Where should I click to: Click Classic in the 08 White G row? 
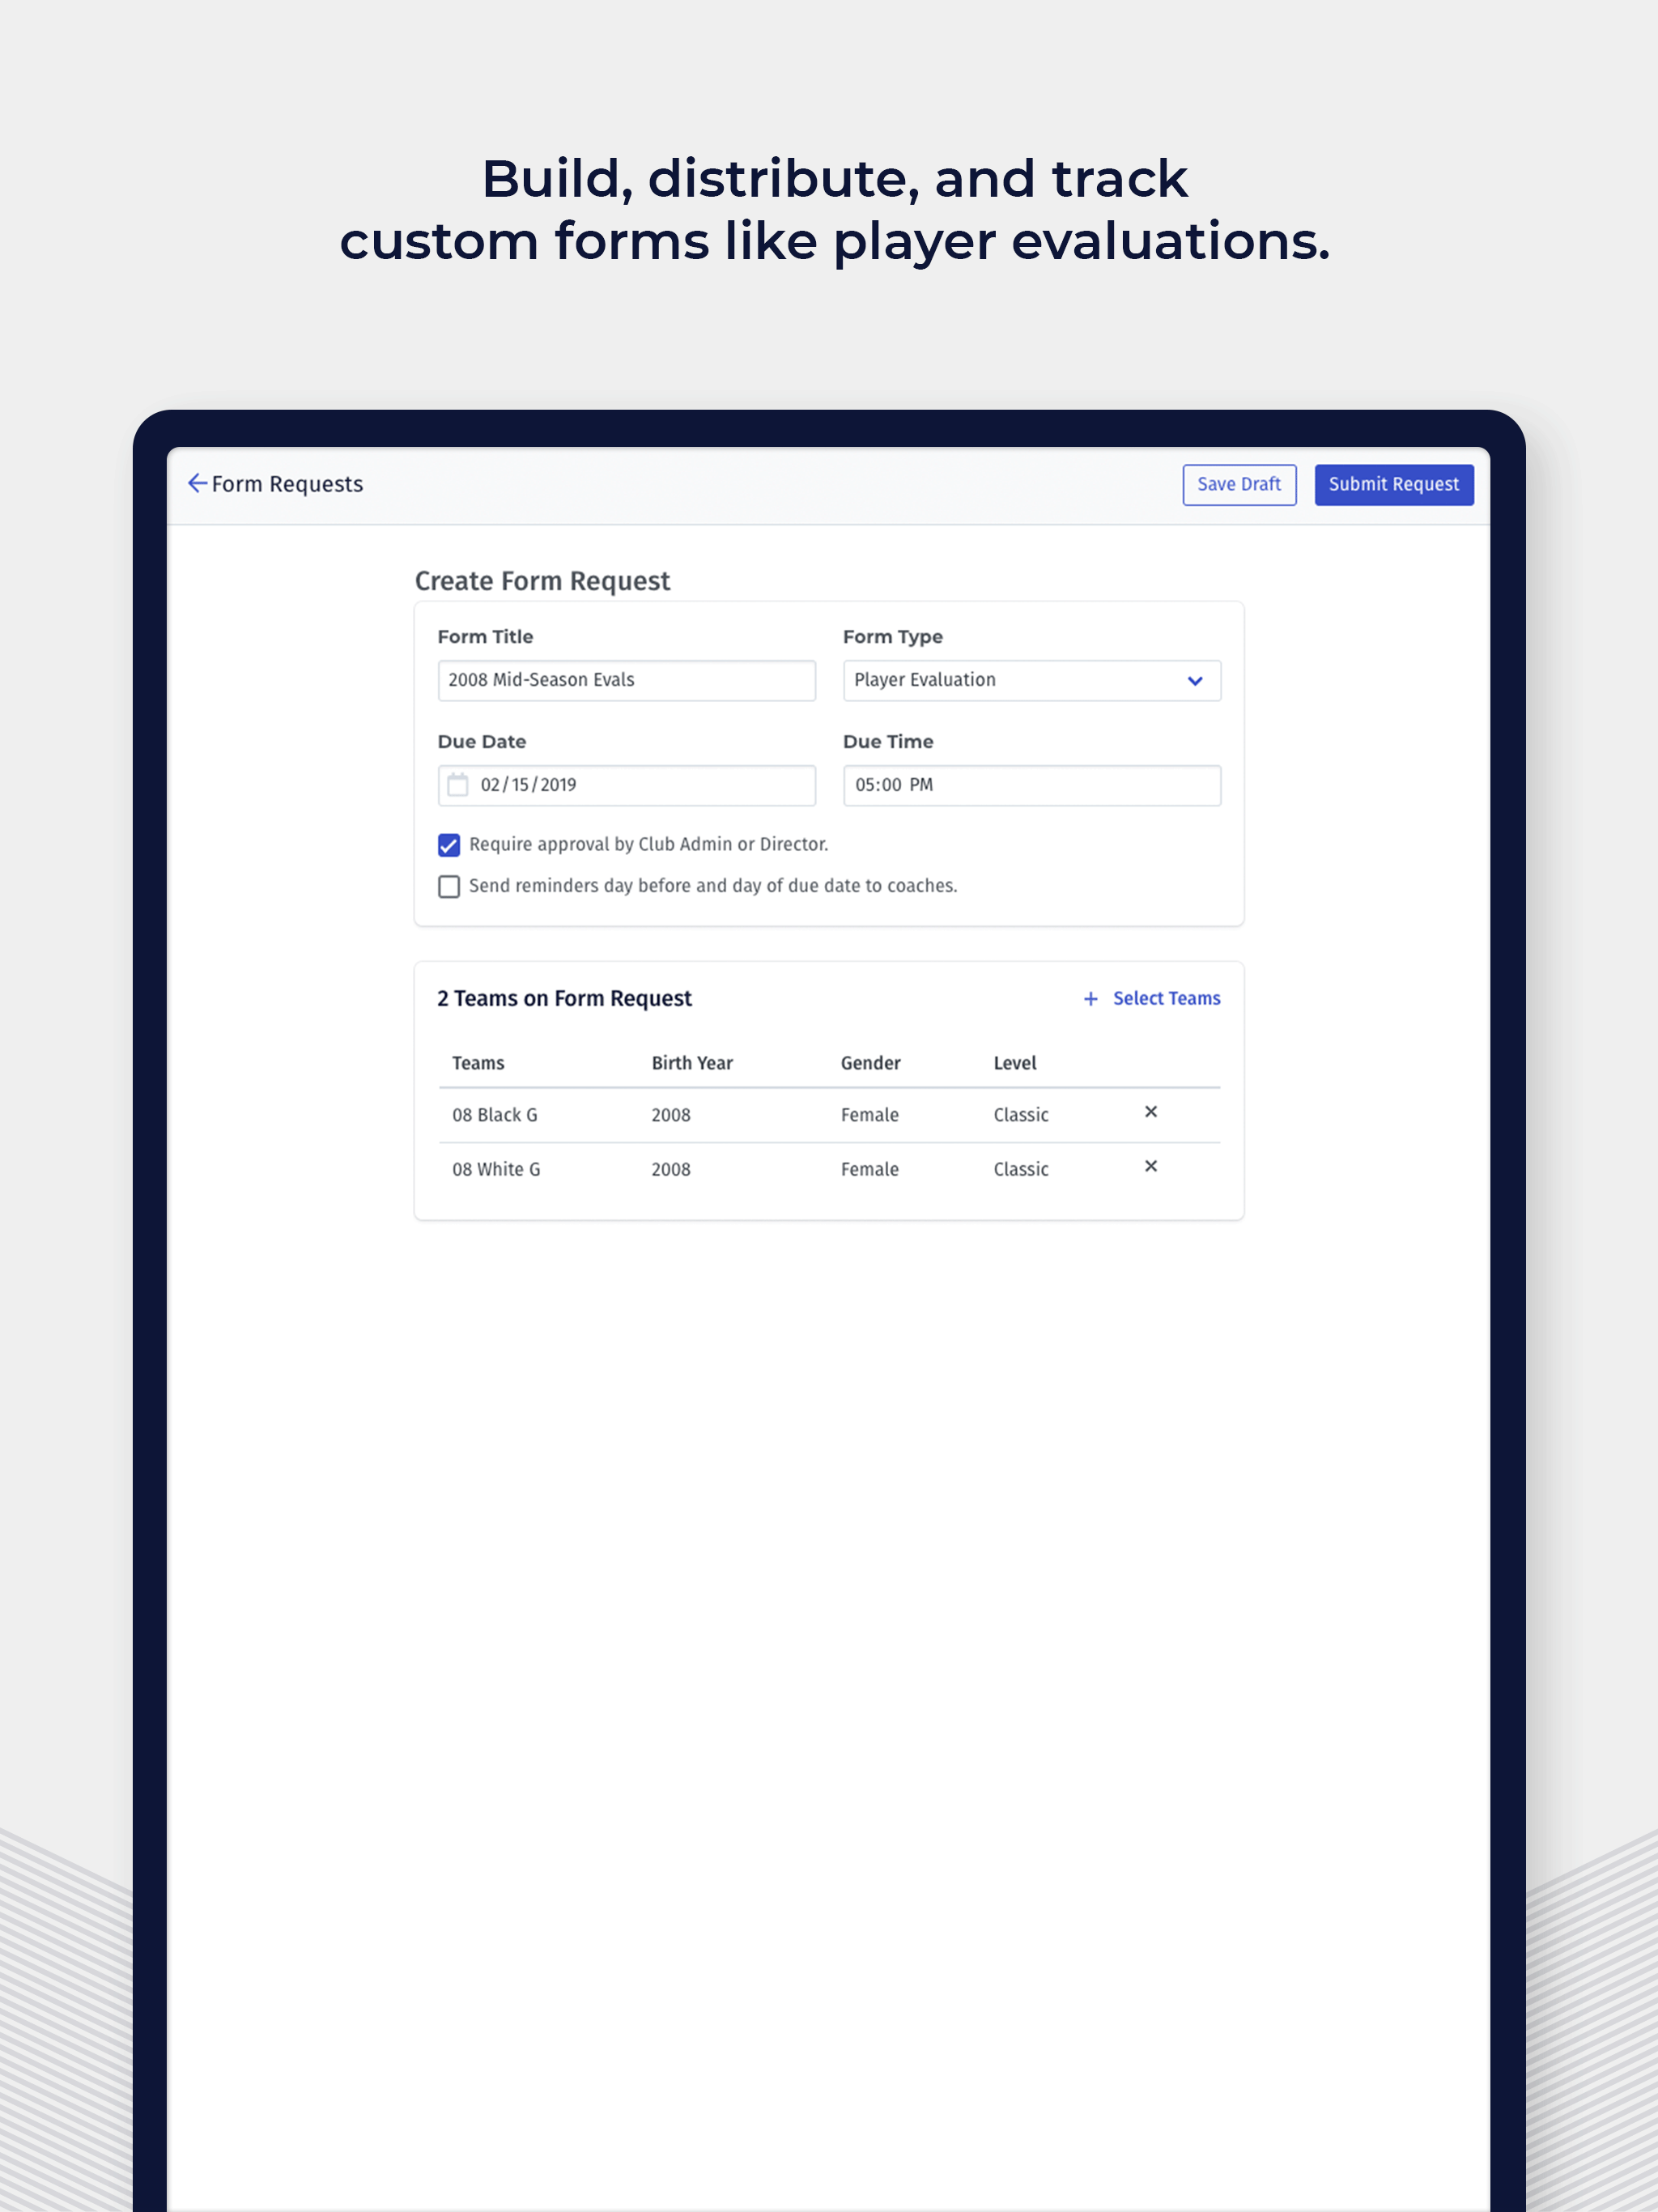tap(1021, 1169)
